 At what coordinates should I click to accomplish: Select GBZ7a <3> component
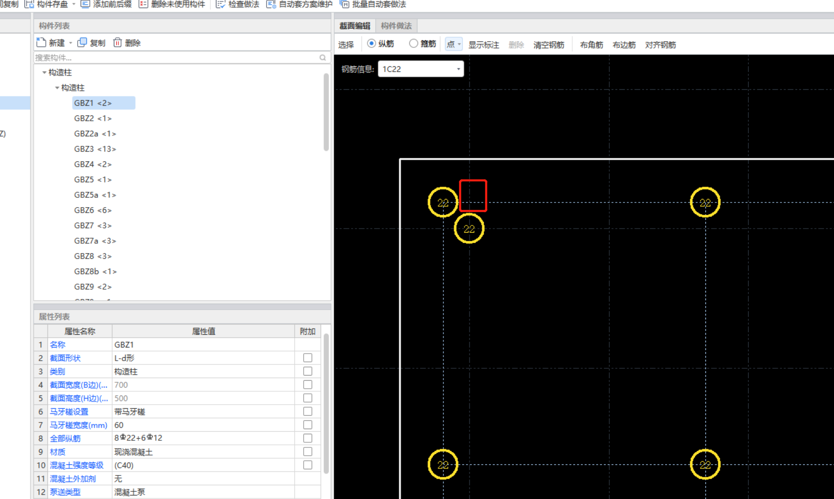[95, 241]
